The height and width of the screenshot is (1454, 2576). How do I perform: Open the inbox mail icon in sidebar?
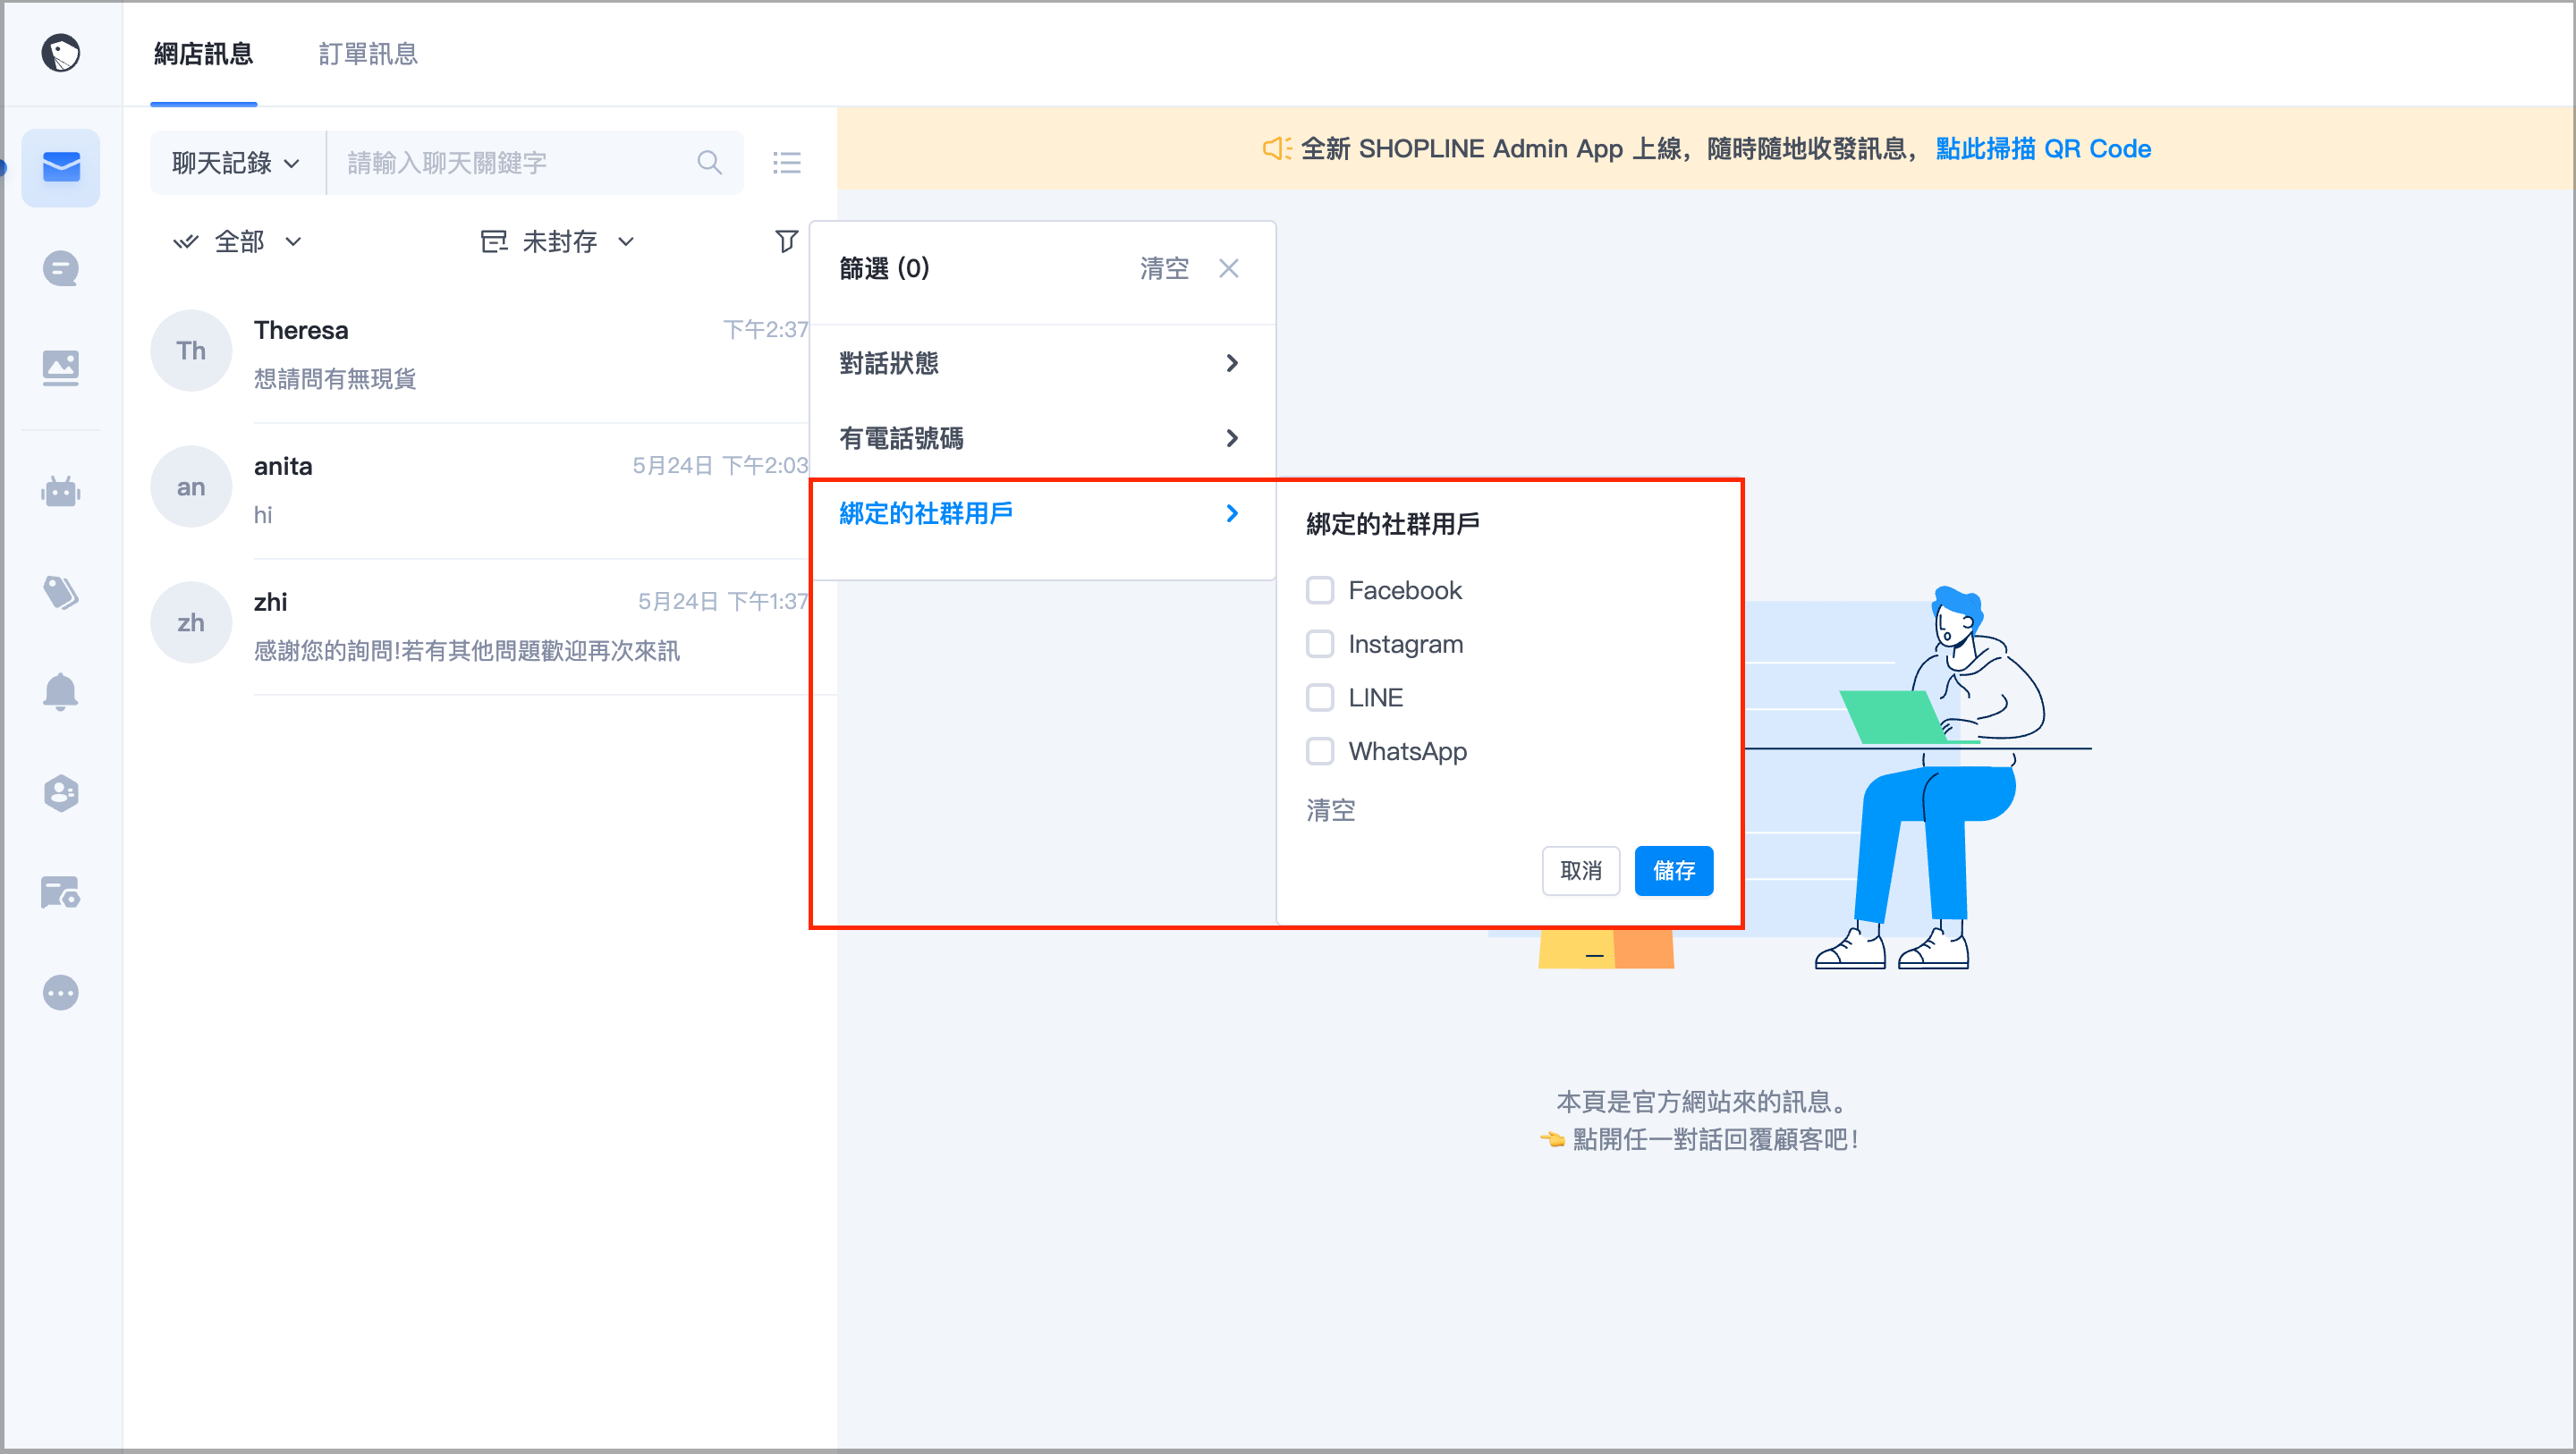coord(61,167)
